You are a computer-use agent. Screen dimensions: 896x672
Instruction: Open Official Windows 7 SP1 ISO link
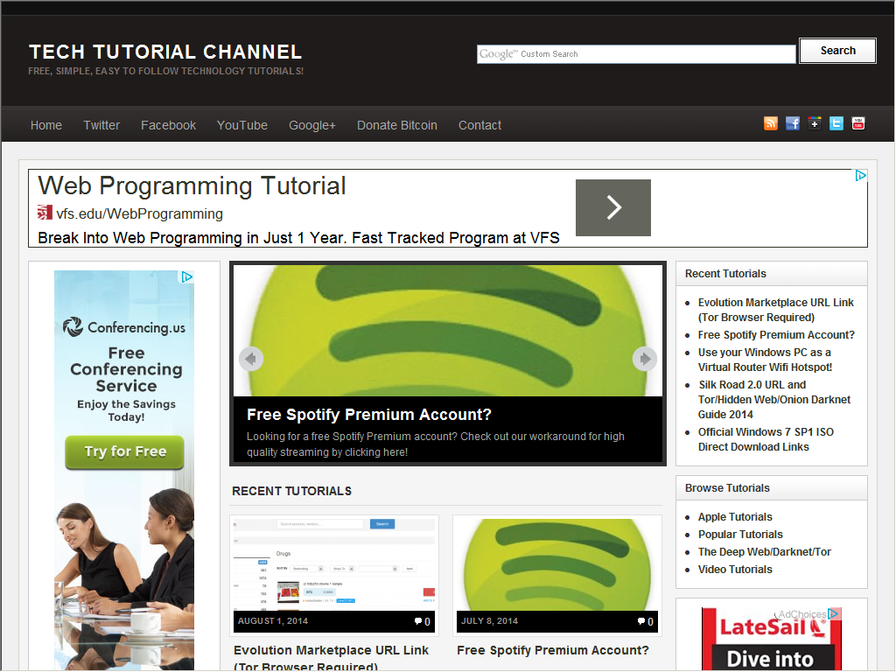click(x=766, y=439)
